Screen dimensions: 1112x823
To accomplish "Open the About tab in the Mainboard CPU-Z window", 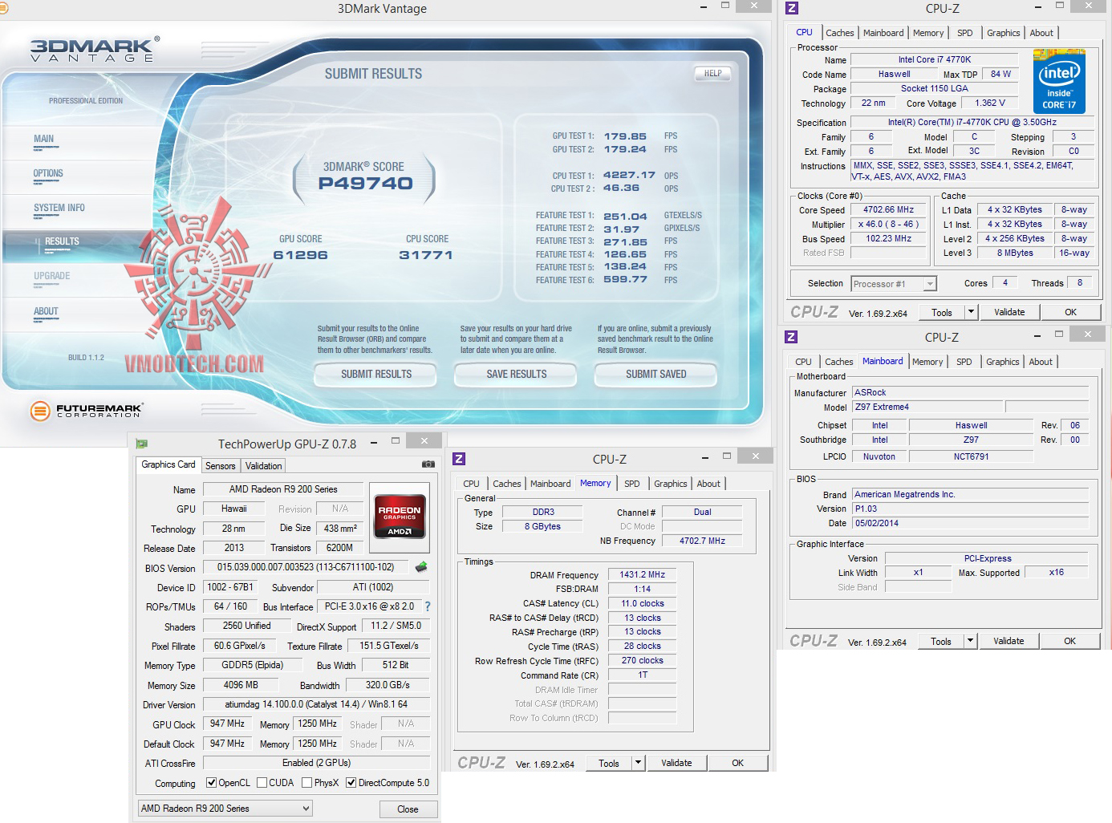I will pyautogui.click(x=1041, y=362).
